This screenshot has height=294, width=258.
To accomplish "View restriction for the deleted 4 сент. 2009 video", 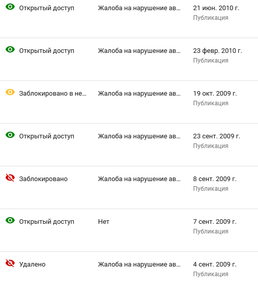I will tap(139, 264).
